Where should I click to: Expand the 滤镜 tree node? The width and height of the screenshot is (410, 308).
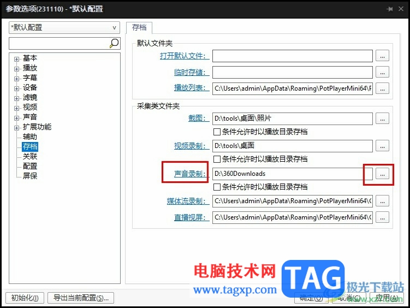16,98
